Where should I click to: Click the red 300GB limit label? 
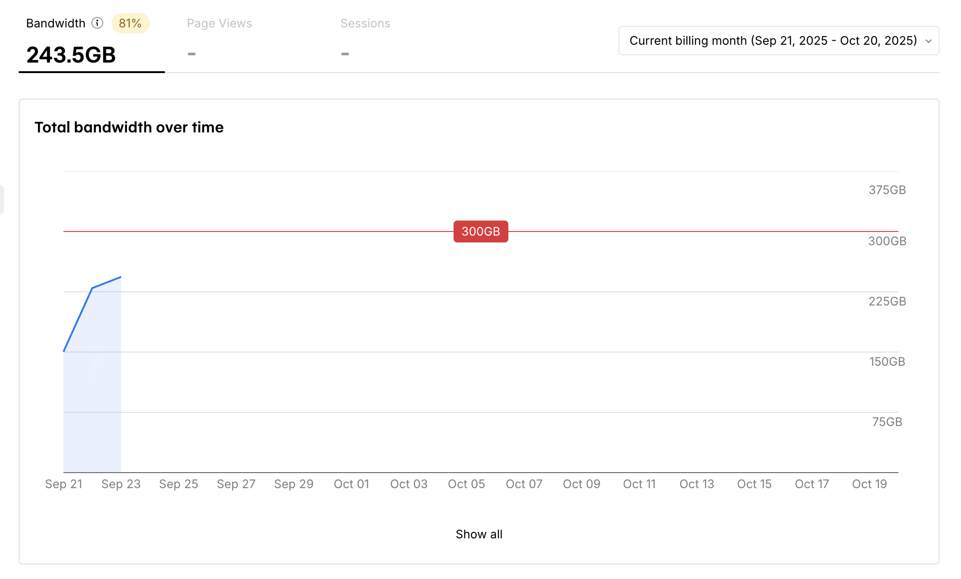click(480, 232)
